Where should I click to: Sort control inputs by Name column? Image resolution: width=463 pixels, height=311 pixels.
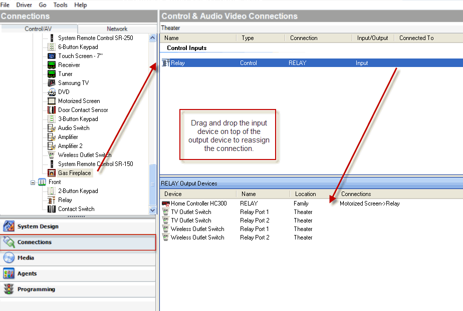[x=198, y=38]
